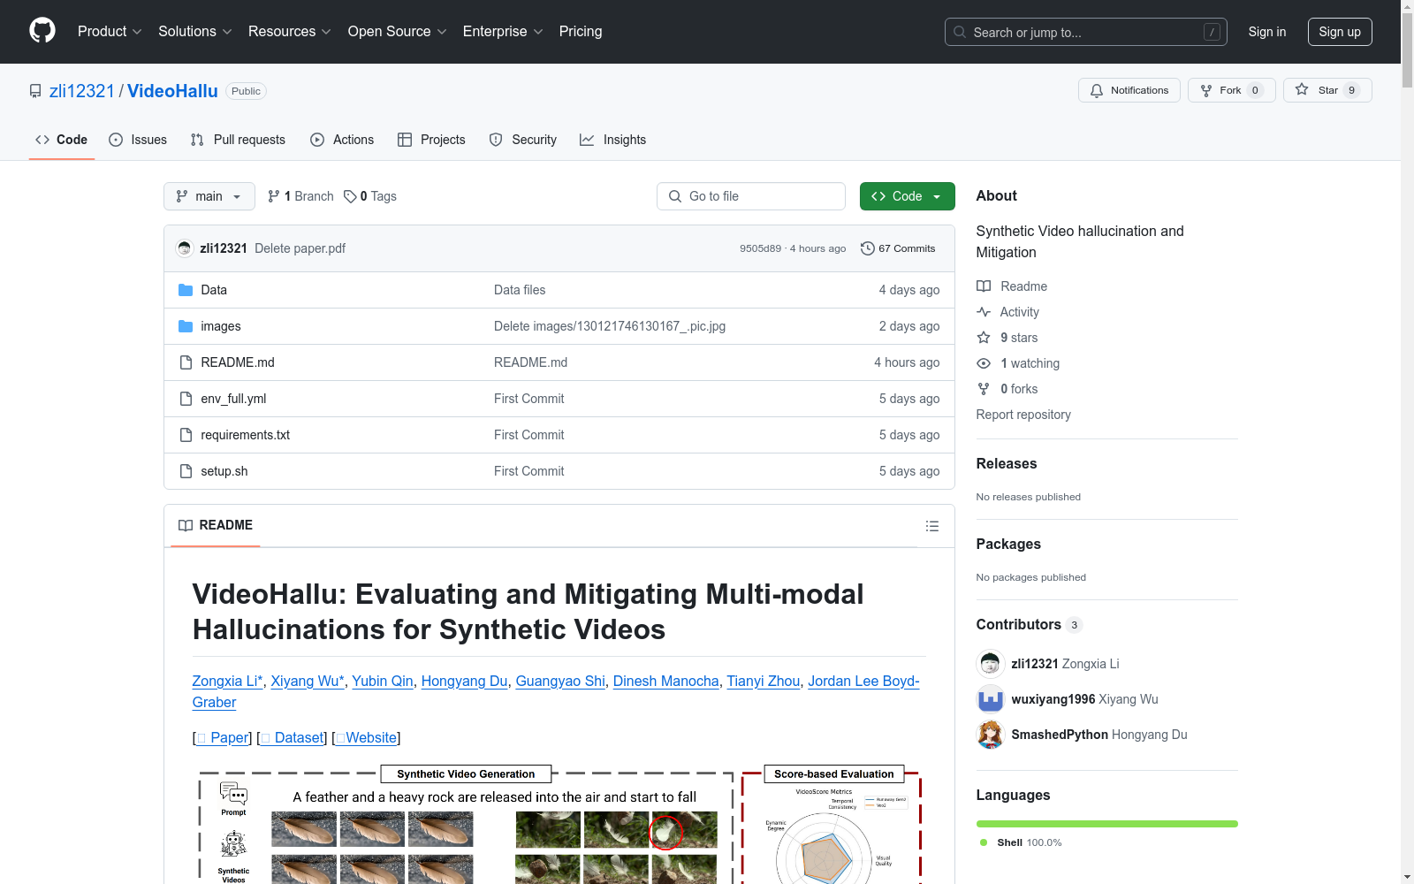Click the GitHub logo icon

tap(42, 31)
